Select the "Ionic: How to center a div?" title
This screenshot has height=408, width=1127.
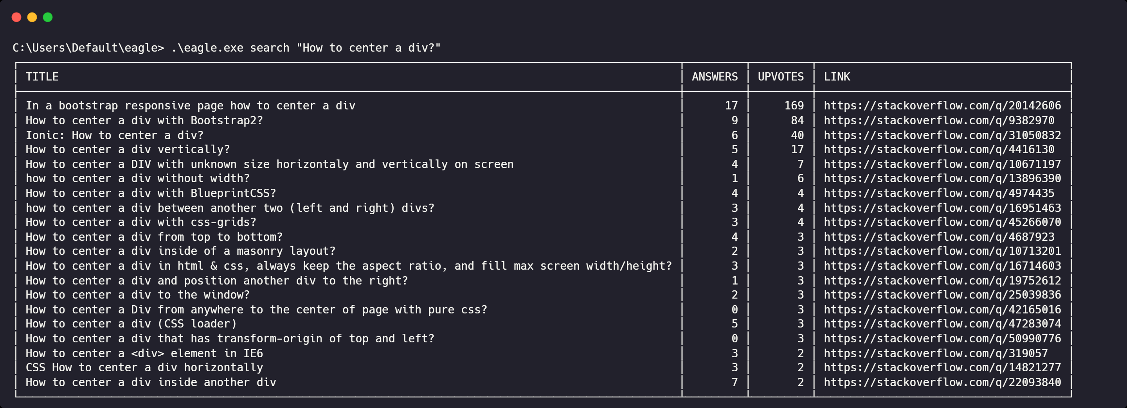[x=114, y=136]
